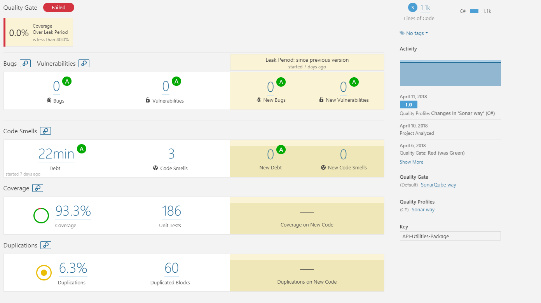Open the 22min Debt link
This screenshot has height=303, width=541.
[x=56, y=154]
